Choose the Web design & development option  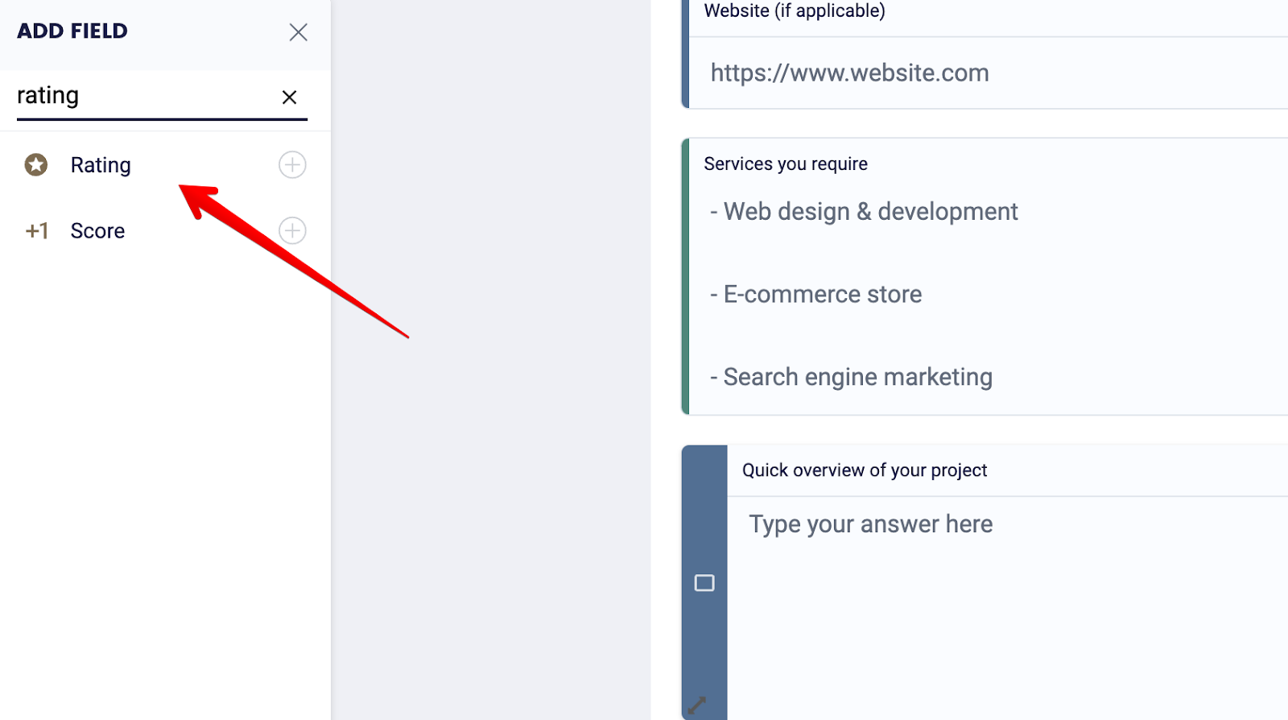pyautogui.click(x=864, y=211)
